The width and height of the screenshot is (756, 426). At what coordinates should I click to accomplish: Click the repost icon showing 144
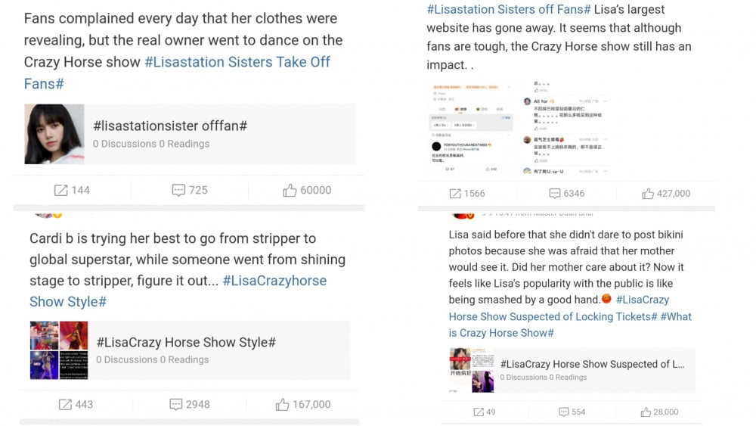point(61,190)
